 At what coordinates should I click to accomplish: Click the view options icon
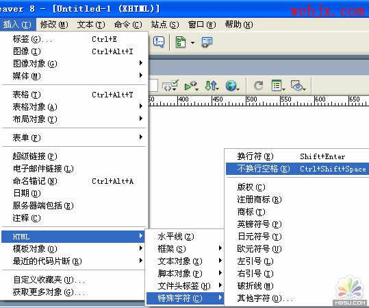278,85
